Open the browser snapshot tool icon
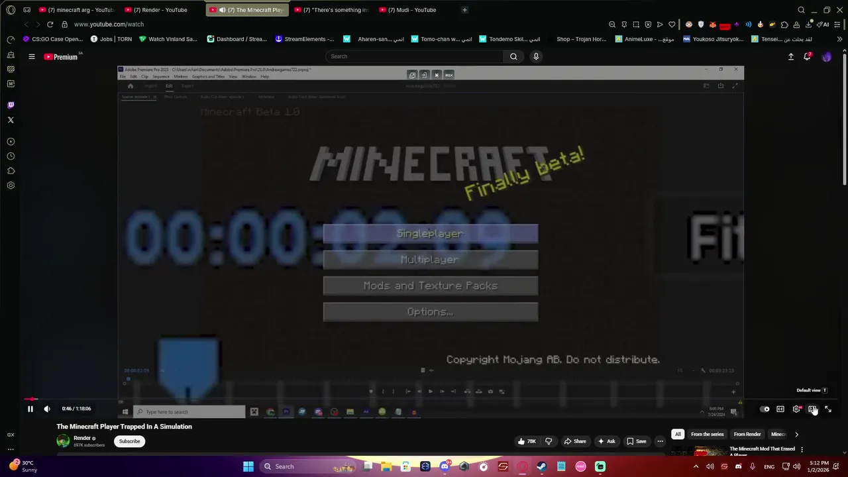The height and width of the screenshot is (477, 848). (636, 25)
